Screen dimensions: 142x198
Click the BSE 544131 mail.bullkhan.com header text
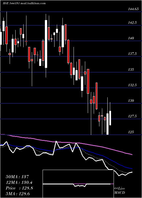tap(24, 3)
